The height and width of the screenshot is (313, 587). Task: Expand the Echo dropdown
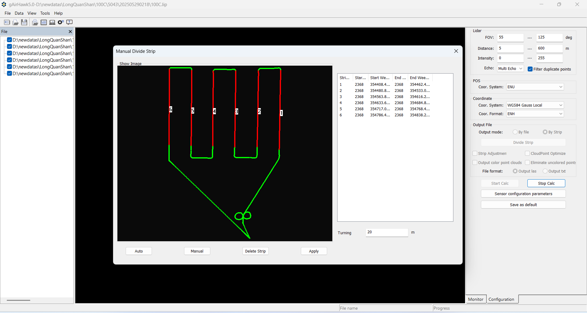point(510,68)
